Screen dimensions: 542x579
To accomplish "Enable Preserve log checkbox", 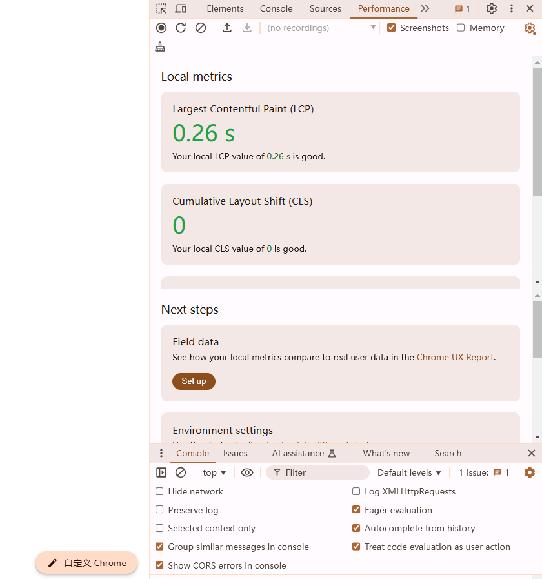I will point(159,509).
